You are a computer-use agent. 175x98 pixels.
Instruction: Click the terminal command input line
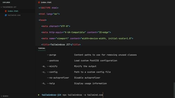click(x=83, y=95)
